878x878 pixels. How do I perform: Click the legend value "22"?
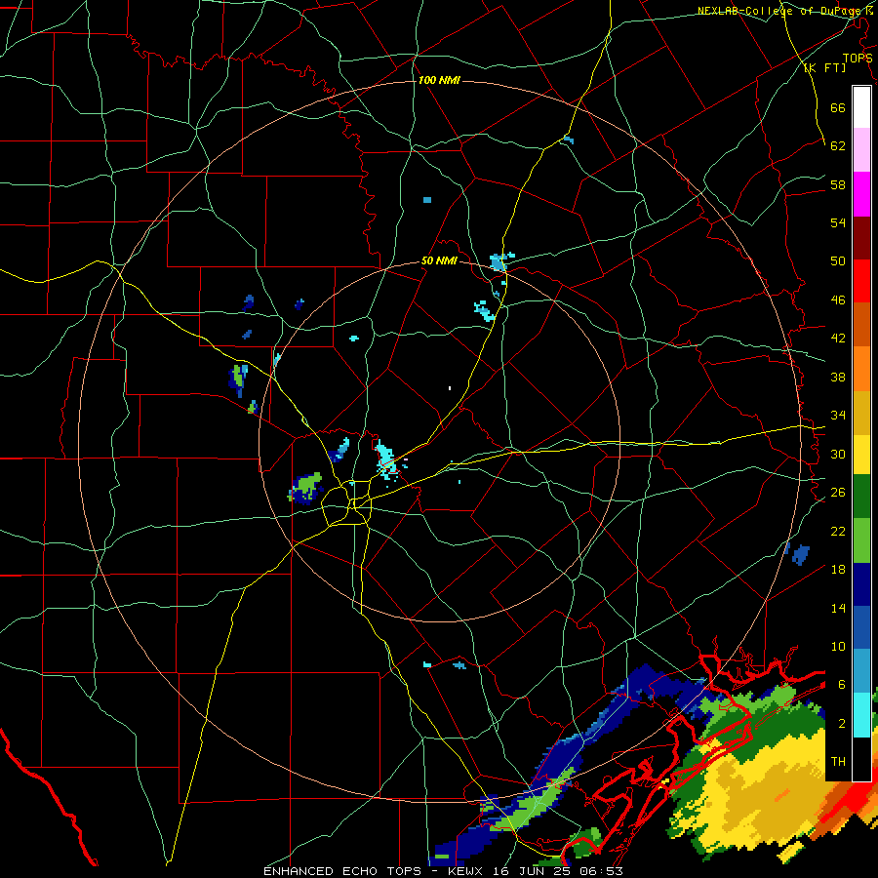point(838,531)
